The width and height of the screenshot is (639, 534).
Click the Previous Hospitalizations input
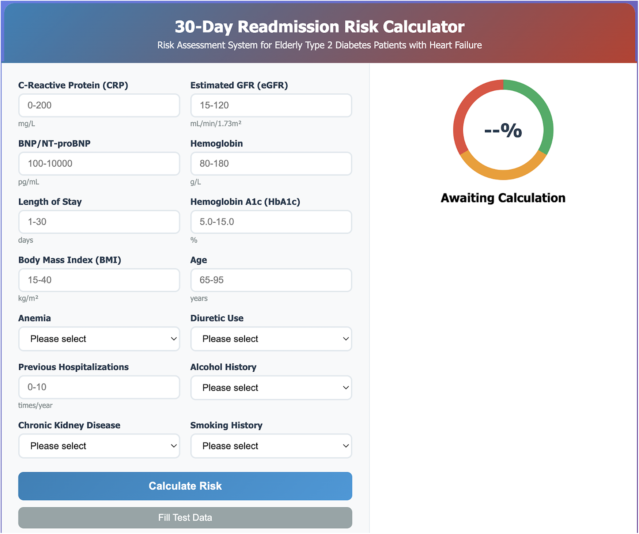pos(99,387)
